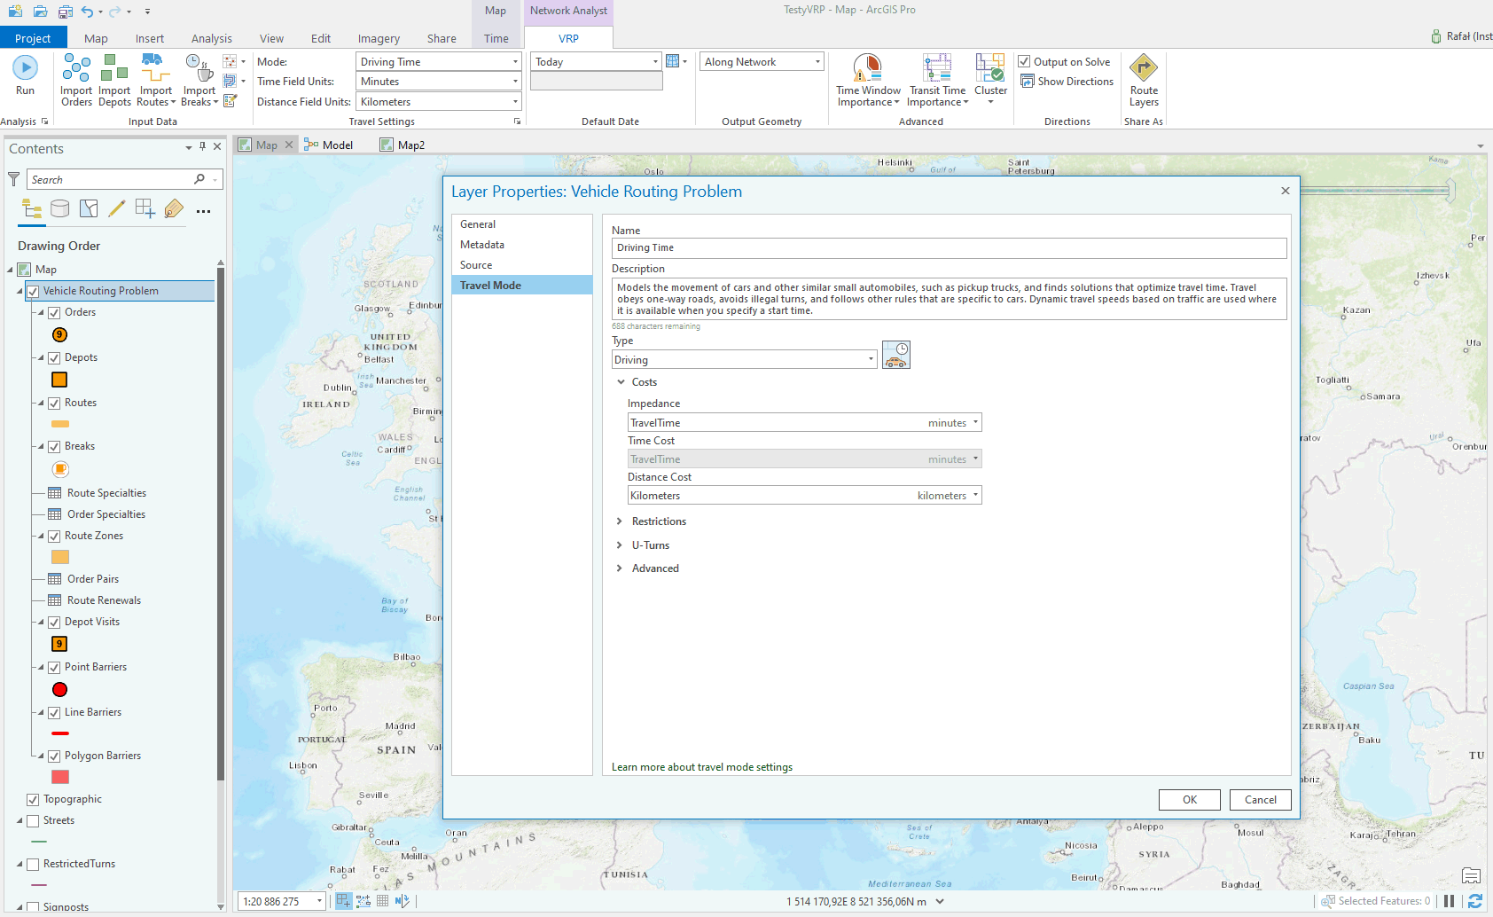Click the refresh icon in status bar
1493x917 pixels.
point(1475,901)
